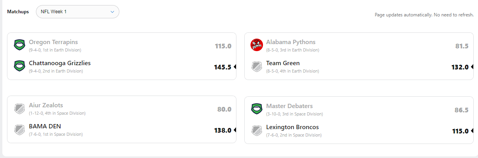Screen dimensions: 478x158
Task: Click the BAMA DEN score 138.0
Action: point(222,130)
